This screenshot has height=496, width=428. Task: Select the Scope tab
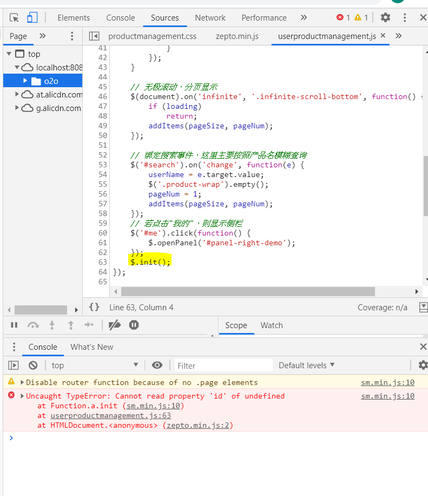pos(236,325)
